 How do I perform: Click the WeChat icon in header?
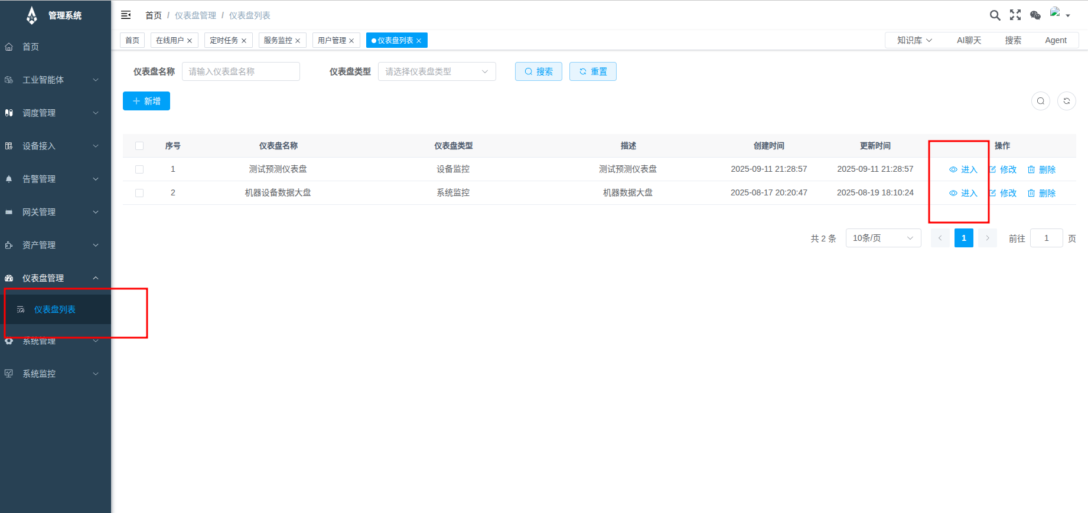pyautogui.click(x=1035, y=15)
